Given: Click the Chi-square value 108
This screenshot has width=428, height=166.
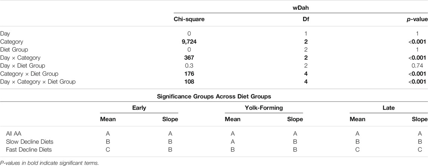Looking at the screenshot, I should [187, 81].
